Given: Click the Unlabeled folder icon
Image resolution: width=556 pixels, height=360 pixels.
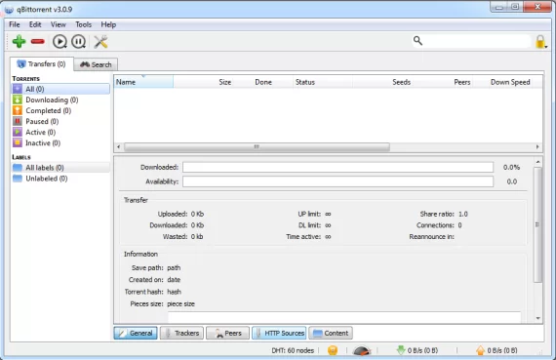Looking at the screenshot, I should pos(18,179).
